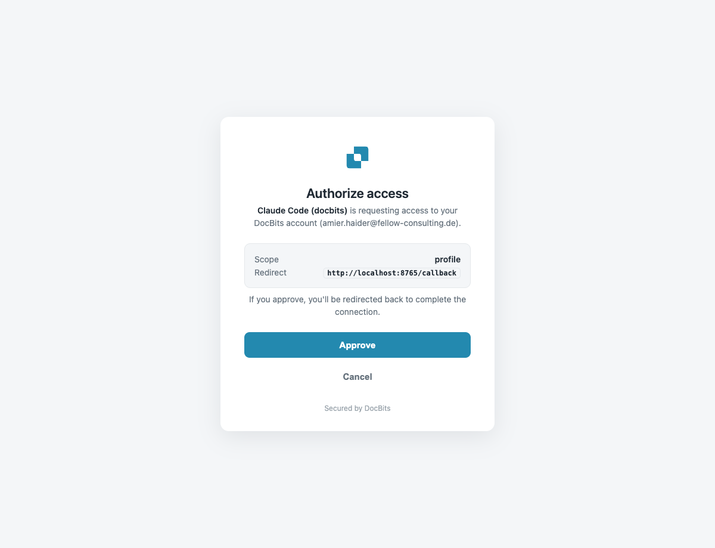
Task: Click the "is requesting access to your" text
Action: click(x=403, y=210)
